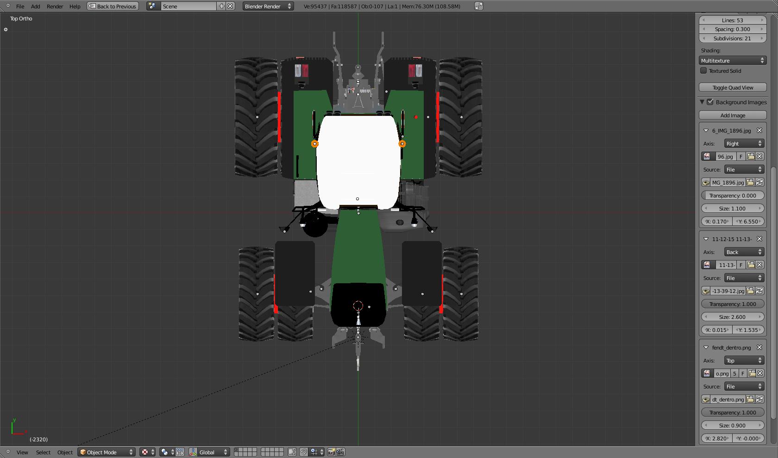This screenshot has height=458, width=778.
Task: Open file browser icon next to 96.jpg
Action: pyautogui.click(x=751, y=157)
